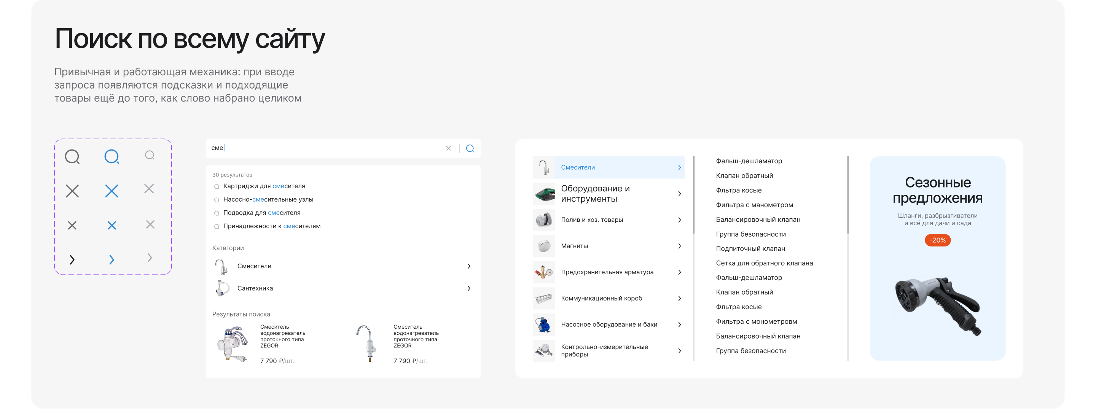Click the blue chevron arrow in icon set

tap(112, 259)
